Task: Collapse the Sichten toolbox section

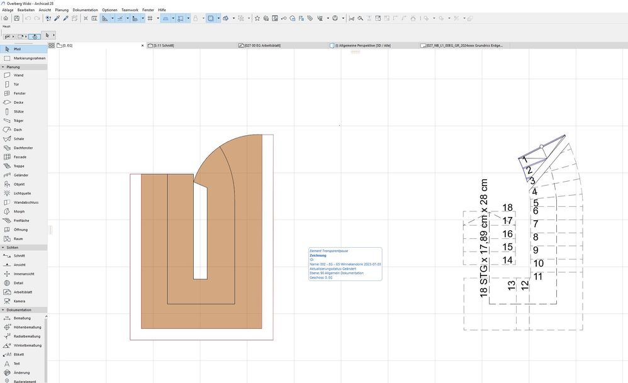Action: pyautogui.click(x=3, y=248)
